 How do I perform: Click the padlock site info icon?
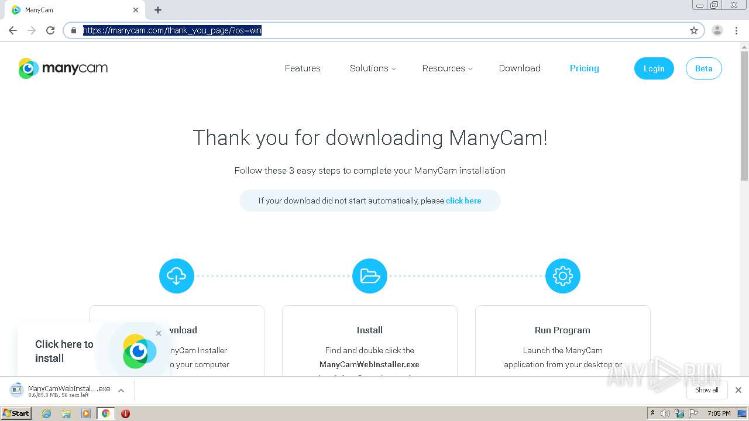[74, 30]
